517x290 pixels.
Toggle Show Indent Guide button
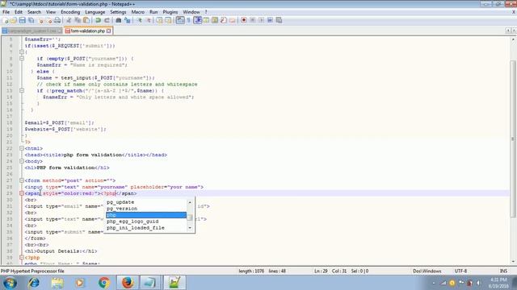[x=197, y=20]
